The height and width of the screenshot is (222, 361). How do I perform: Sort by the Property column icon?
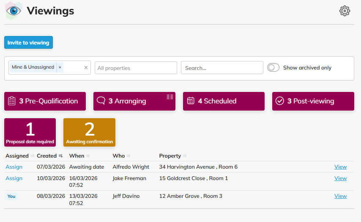click(x=184, y=156)
